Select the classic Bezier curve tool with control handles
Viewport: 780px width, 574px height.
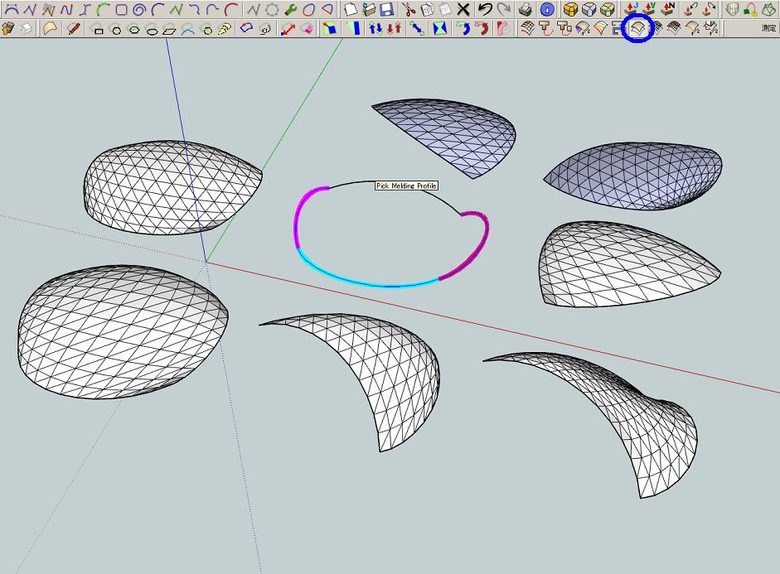click(x=12, y=9)
